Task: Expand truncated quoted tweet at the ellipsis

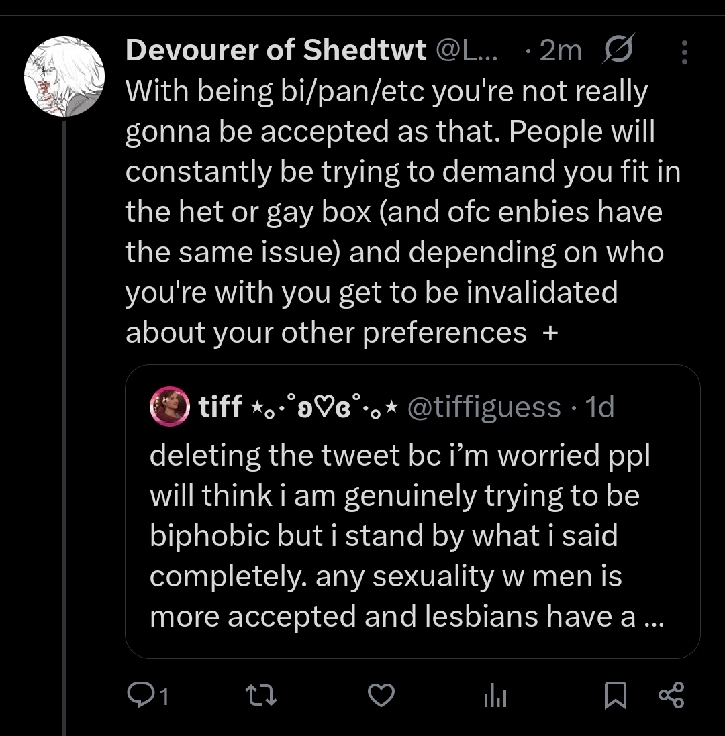Action: click(652, 617)
